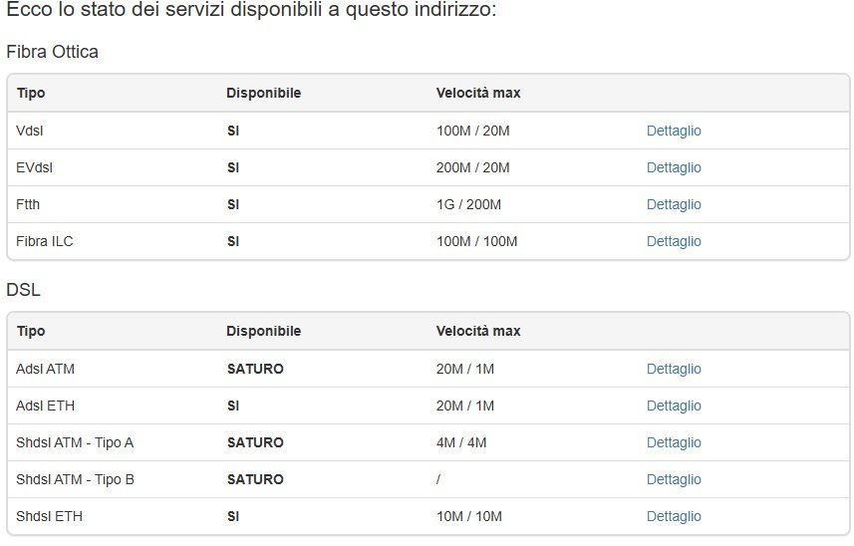
Task: Open the Dettaglio link for EVdsl
Action: (x=674, y=167)
